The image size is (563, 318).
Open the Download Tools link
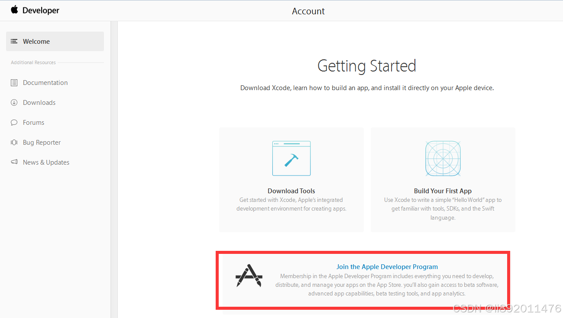[291, 191]
